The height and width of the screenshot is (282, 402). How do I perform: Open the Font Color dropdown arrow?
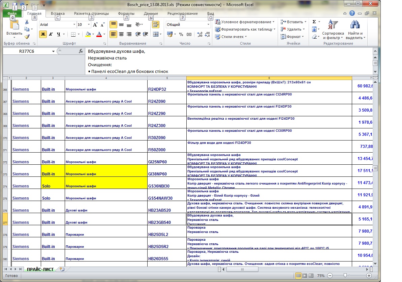coord(104,34)
